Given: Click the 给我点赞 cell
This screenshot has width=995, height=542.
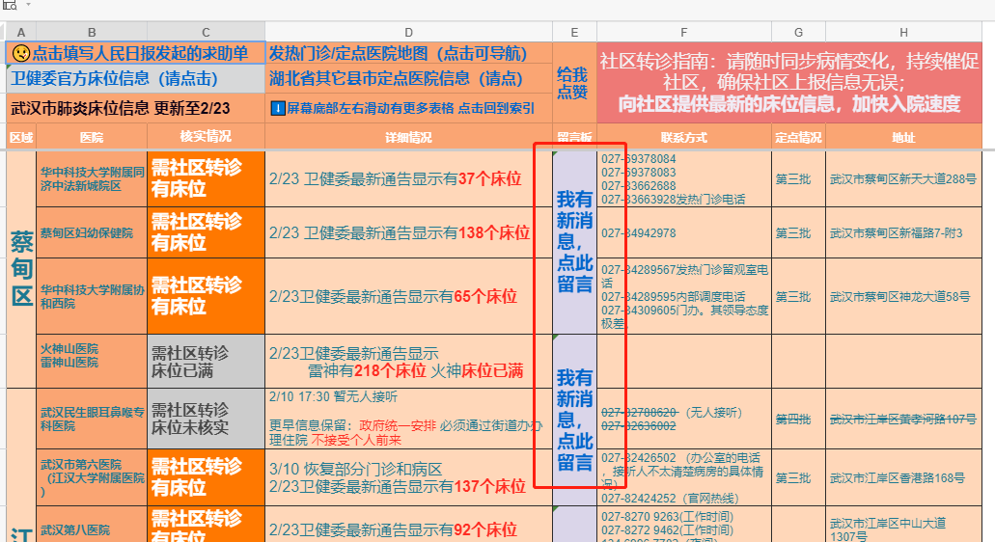Looking at the screenshot, I should (574, 82).
